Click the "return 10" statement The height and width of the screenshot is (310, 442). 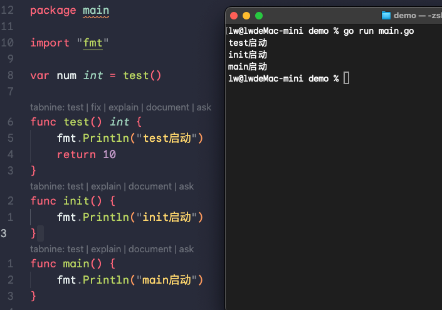[87, 154]
